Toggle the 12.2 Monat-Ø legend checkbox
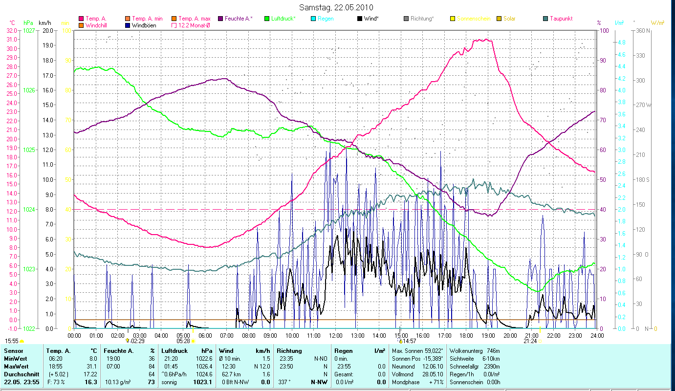The height and width of the screenshot is (391, 675). (x=174, y=25)
